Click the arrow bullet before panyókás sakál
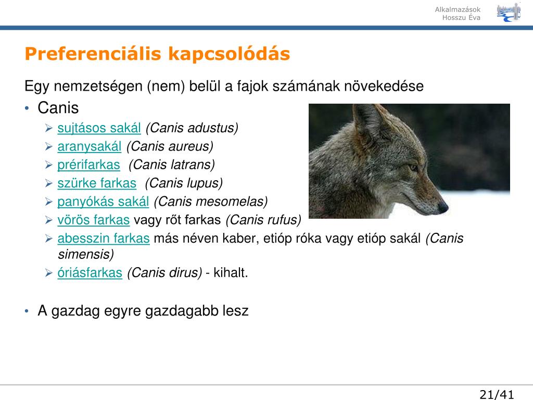This screenshot has height=400, width=533. (x=49, y=202)
